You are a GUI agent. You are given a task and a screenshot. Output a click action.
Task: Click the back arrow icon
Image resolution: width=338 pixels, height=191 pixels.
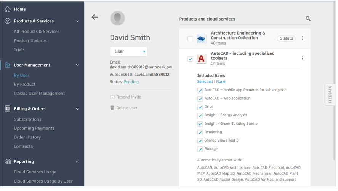95,17
